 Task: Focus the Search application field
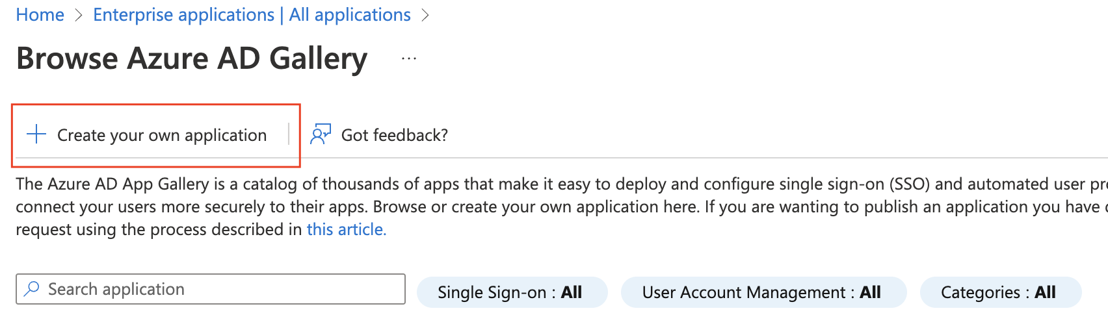point(211,289)
